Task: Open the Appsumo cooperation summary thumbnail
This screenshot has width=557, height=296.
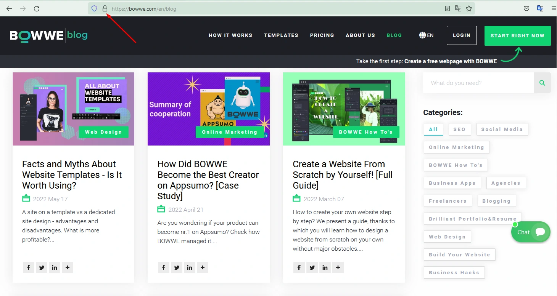Action: coord(209,109)
